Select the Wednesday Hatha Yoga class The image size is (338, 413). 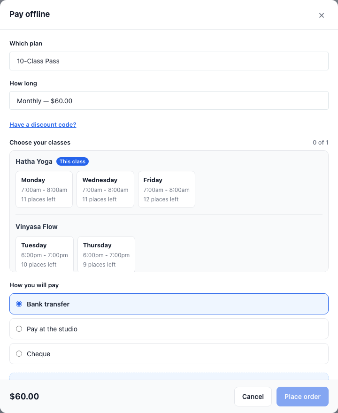[x=105, y=190]
